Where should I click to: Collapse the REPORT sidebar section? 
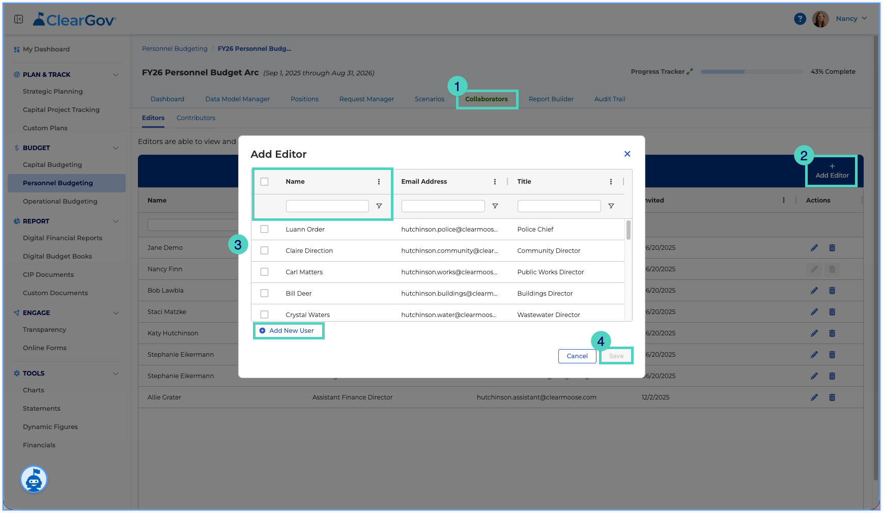116,221
